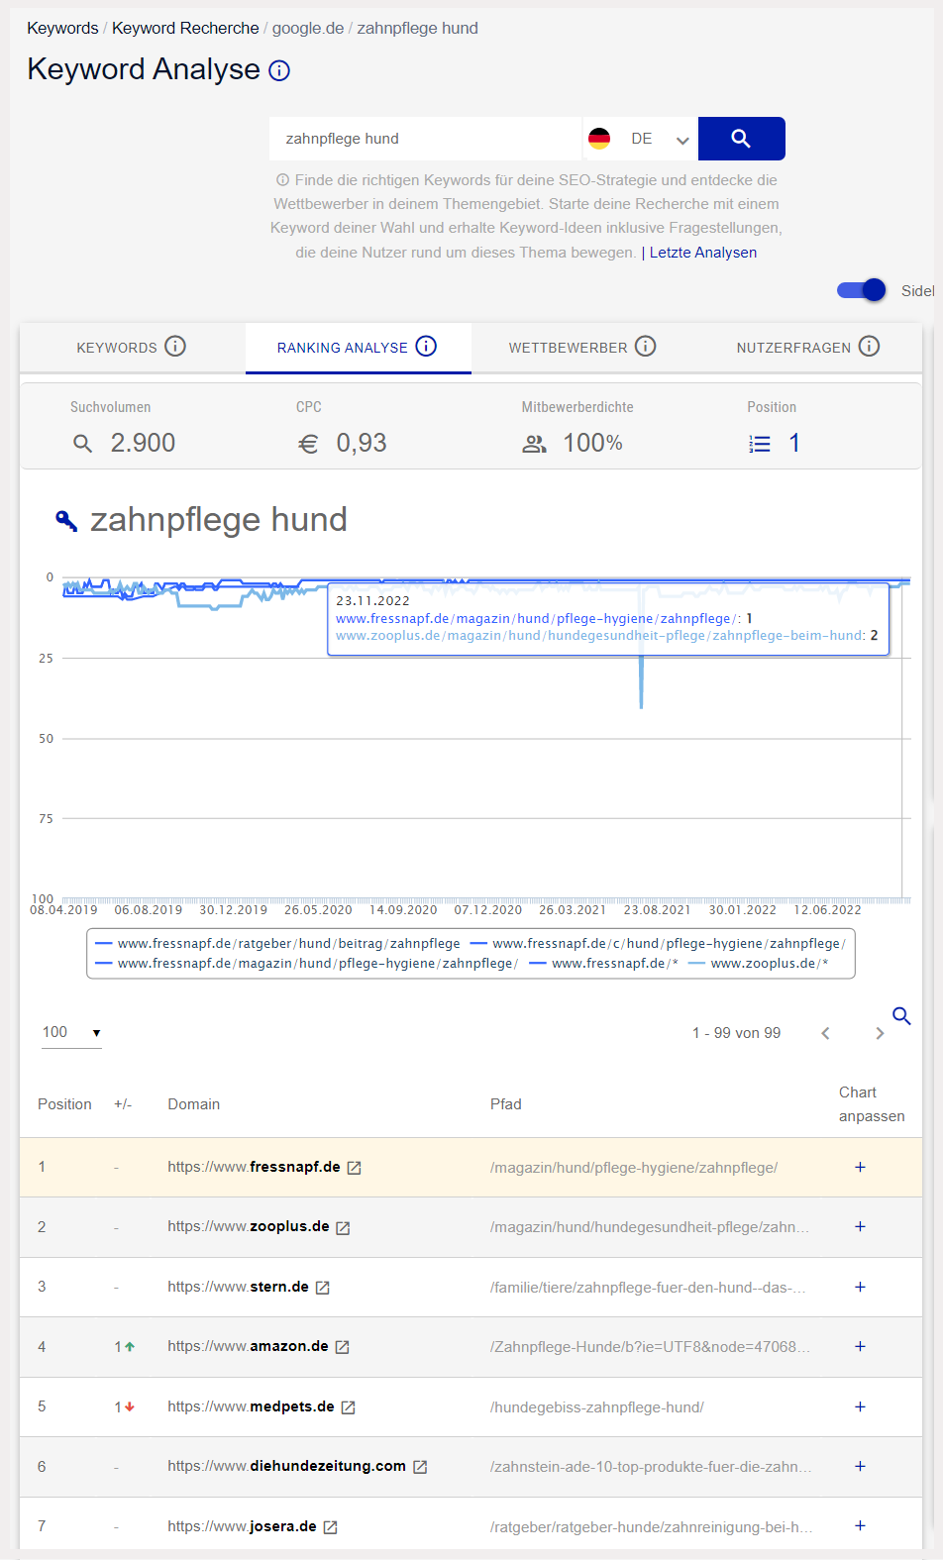
Task: Add amazon.de row to chart
Action: (860, 1346)
